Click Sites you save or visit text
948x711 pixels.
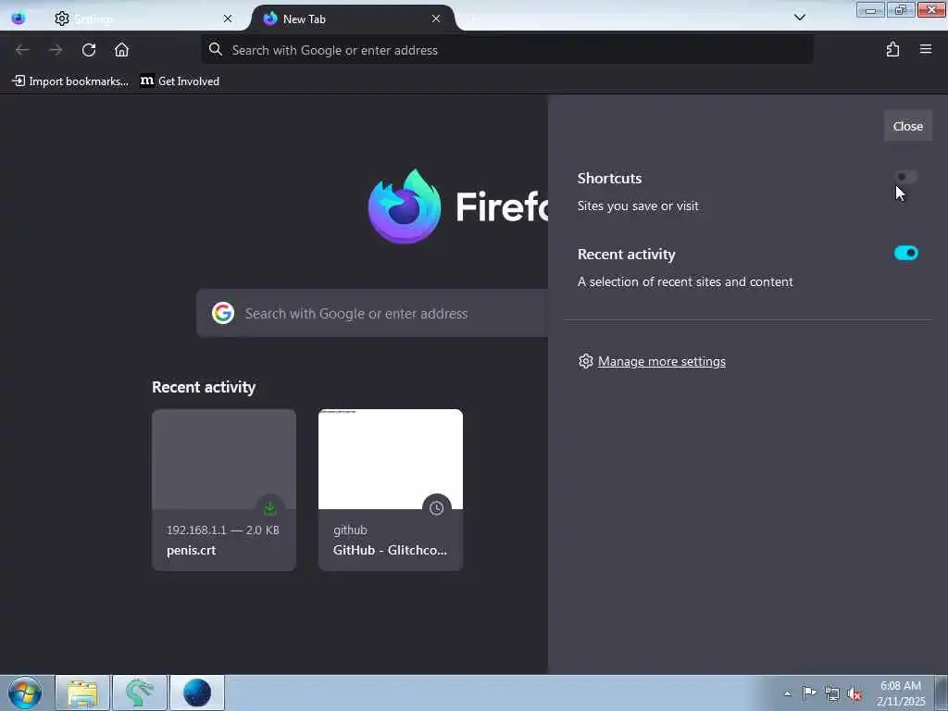coord(638,206)
